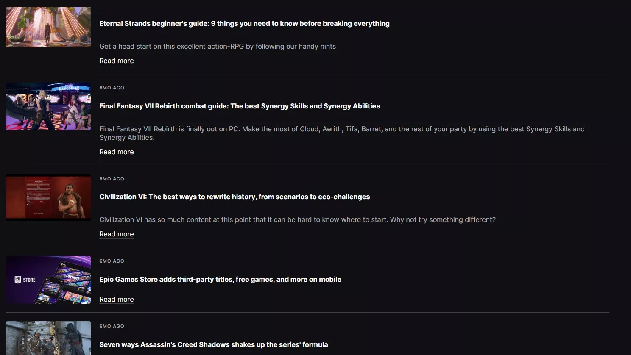Open the Final Fantasy VII Rebirth combat guide title
Image resolution: width=631 pixels, height=355 pixels.
point(240,106)
